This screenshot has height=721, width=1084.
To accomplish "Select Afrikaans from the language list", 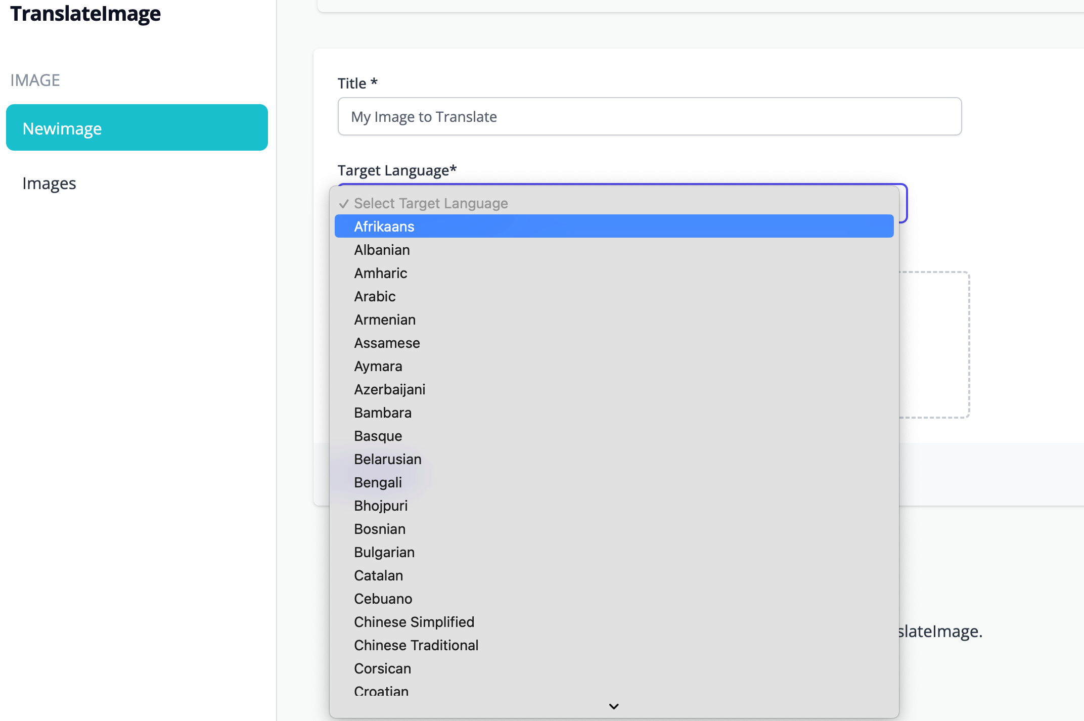I will click(384, 227).
